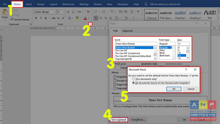Click the Decrease Font Size icon
The image size is (220, 124).
(x=73, y=12)
